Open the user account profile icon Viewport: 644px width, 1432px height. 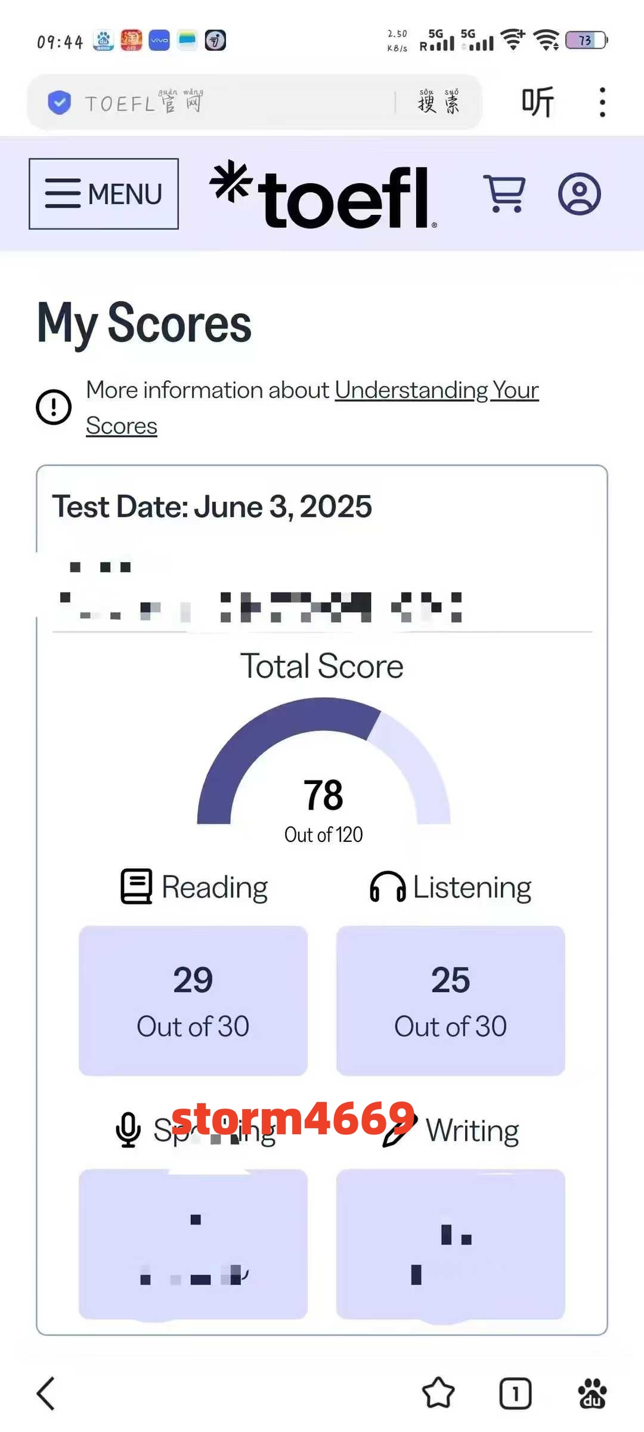click(579, 194)
